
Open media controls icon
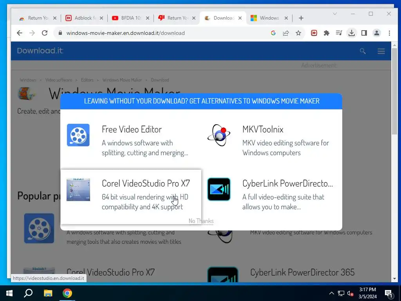click(339, 33)
